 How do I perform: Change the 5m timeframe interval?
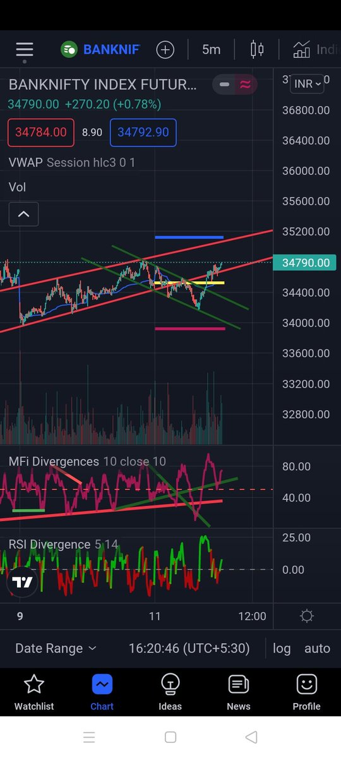tap(211, 49)
